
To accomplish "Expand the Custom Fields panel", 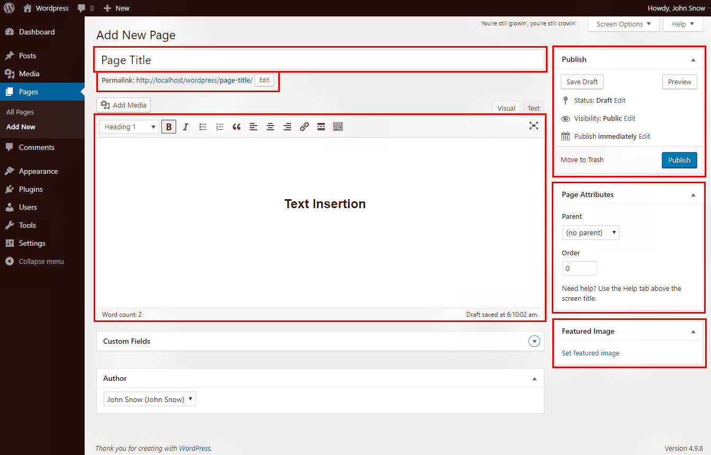I will pyautogui.click(x=534, y=342).
